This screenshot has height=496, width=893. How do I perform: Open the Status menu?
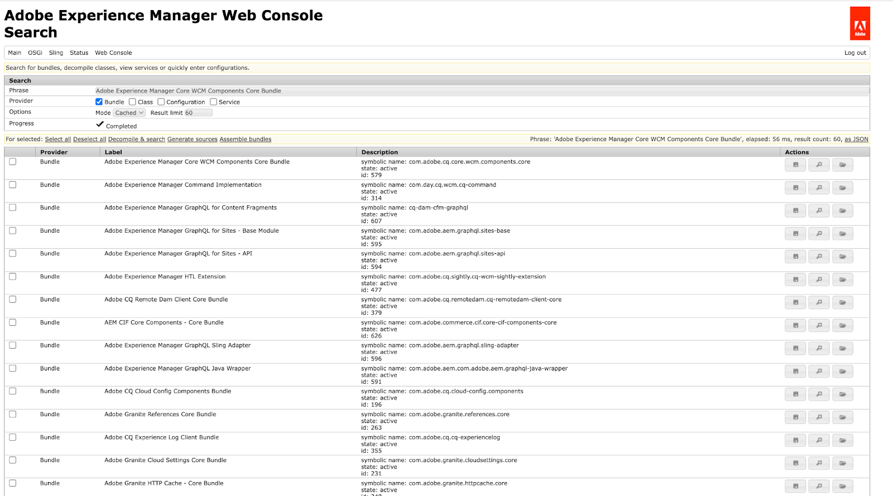pos(79,53)
